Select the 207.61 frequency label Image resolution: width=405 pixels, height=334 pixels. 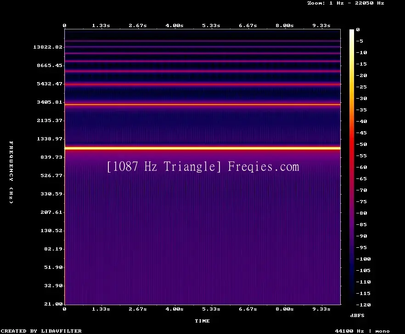pyautogui.click(x=51, y=212)
